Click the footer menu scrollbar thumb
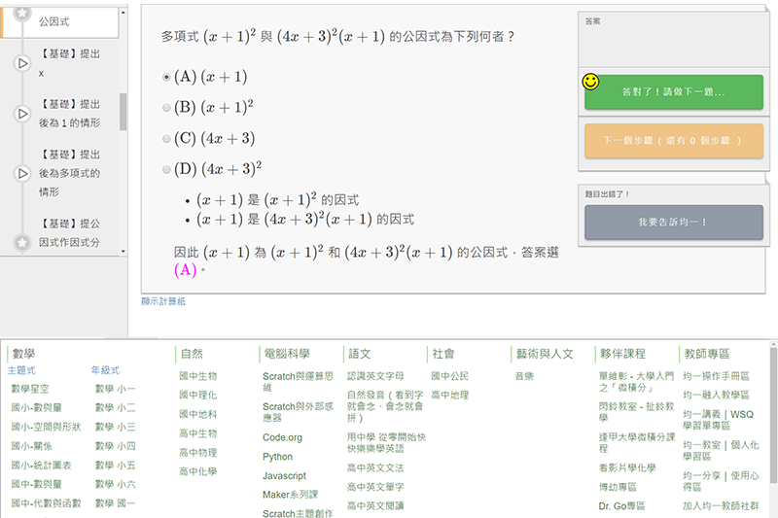Viewport: 778px width, 518px height. pyautogui.click(x=773, y=415)
